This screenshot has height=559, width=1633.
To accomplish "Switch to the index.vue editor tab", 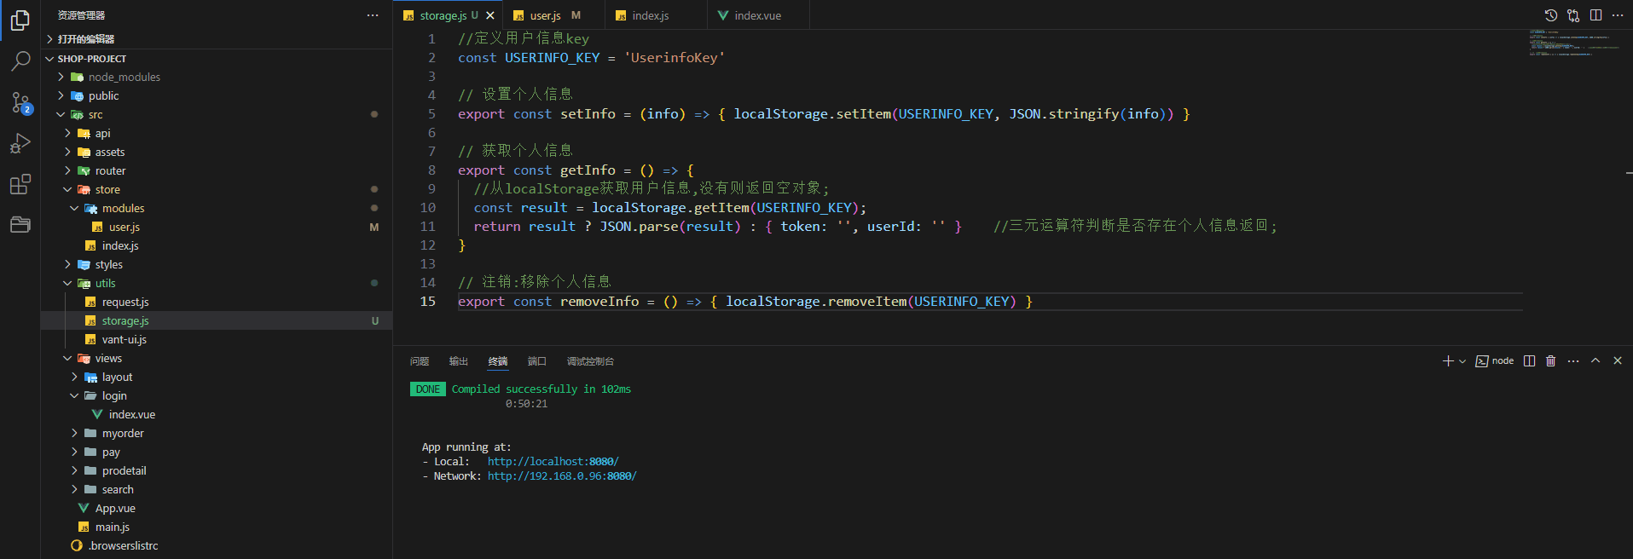I will pyautogui.click(x=757, y=15).
